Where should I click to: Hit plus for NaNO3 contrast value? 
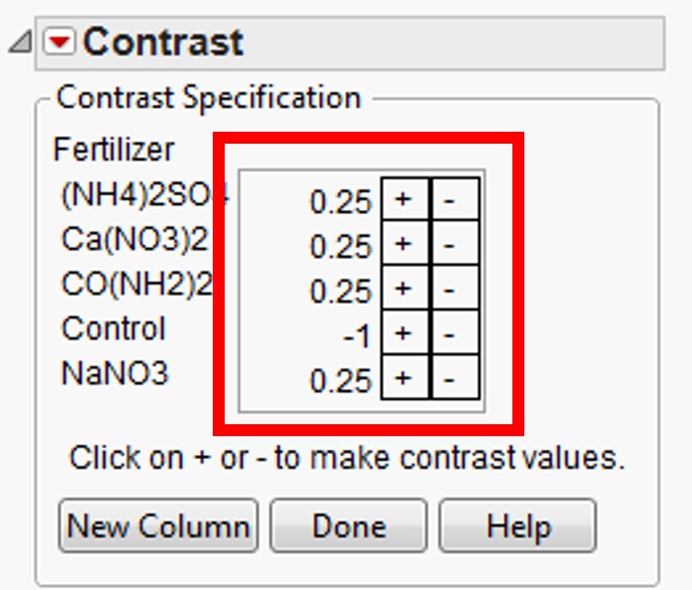pos(405,377)
